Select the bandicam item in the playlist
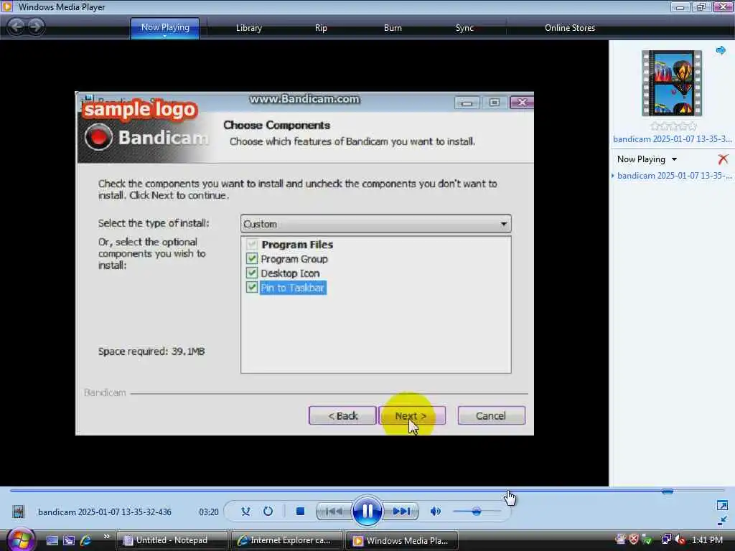Screen dimensions: 735x551 pos(674,176)
